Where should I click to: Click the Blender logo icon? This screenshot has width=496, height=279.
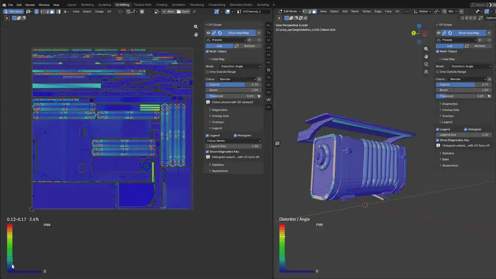coord(4,5)
